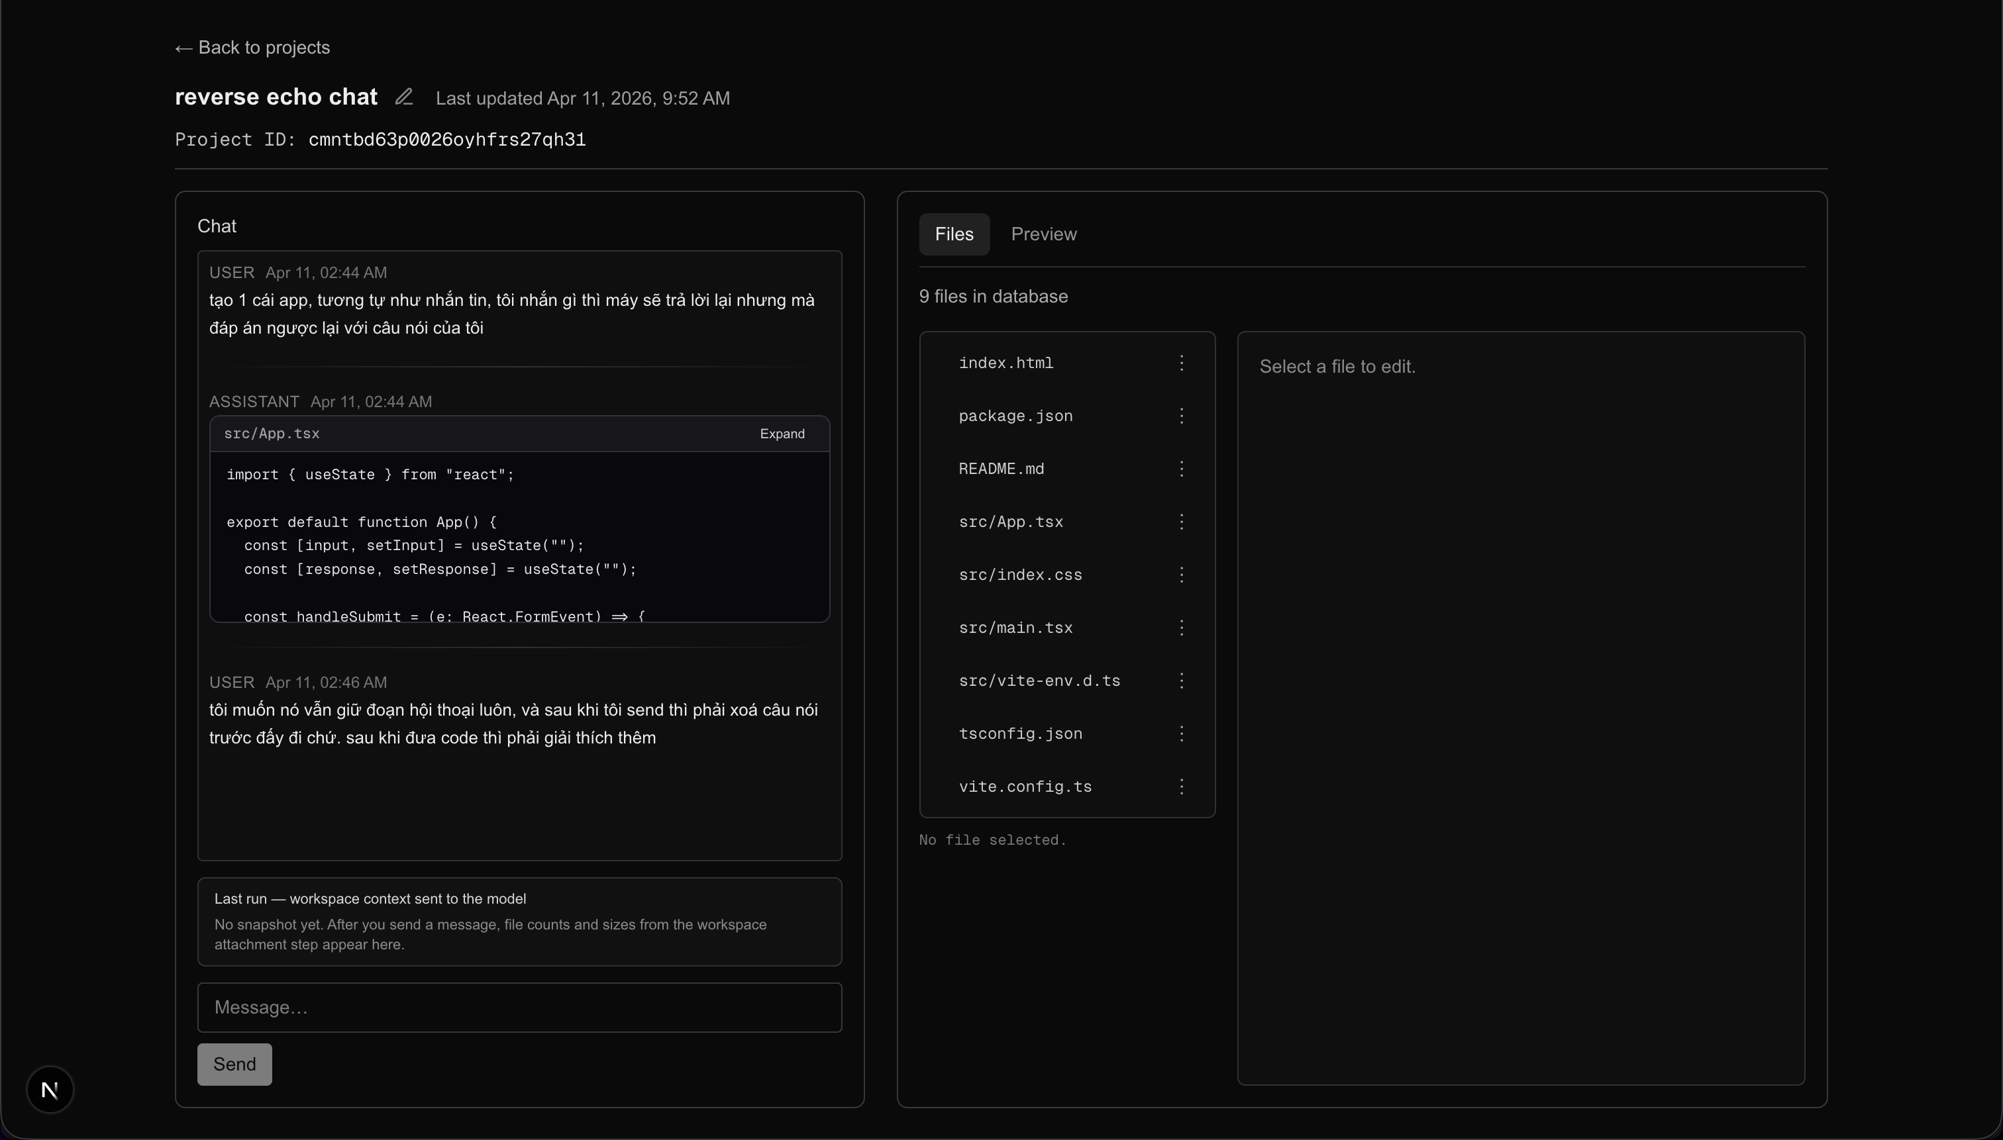2003x1140 pixels.
Task: Select index.html to edit it
Action: pos(1006,363)
